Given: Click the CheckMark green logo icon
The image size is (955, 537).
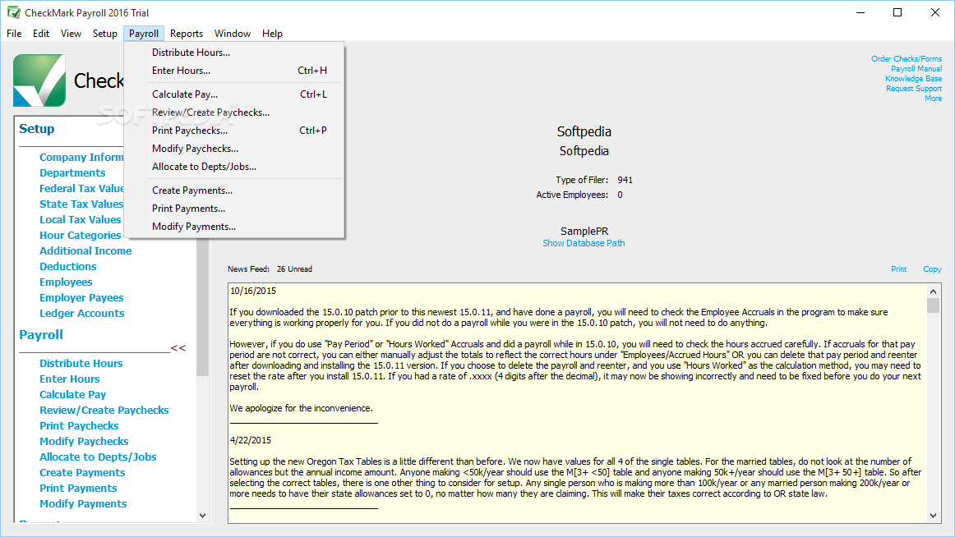Looking at the screenshot, I should (39, 80).
